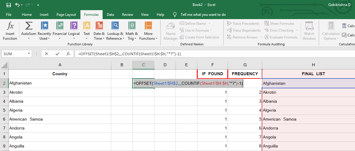Open the Financial functions library
This screenshot has height=151, width=355.
click(60, 31)
